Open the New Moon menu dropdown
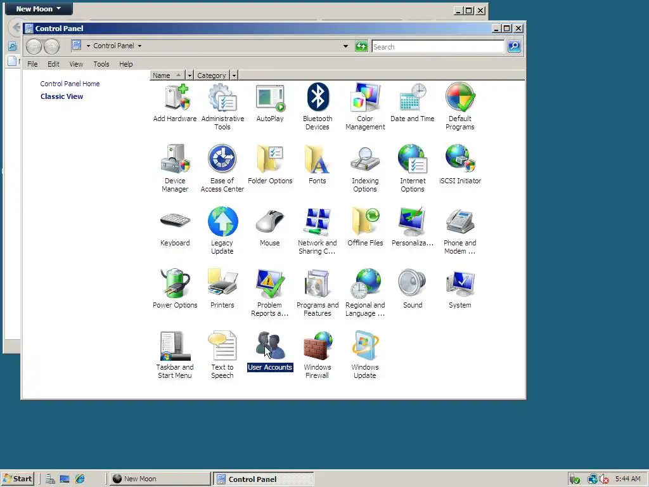 click(39, 9)
